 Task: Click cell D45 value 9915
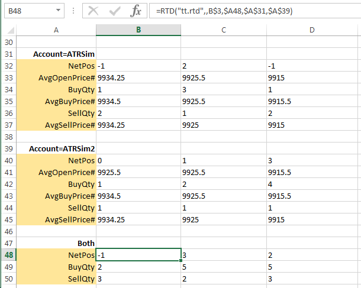pos(312,219)
